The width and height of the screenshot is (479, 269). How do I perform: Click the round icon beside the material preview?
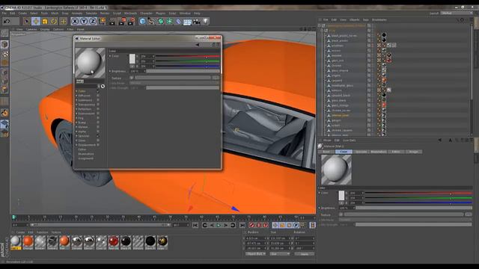[x=103, y=87]
